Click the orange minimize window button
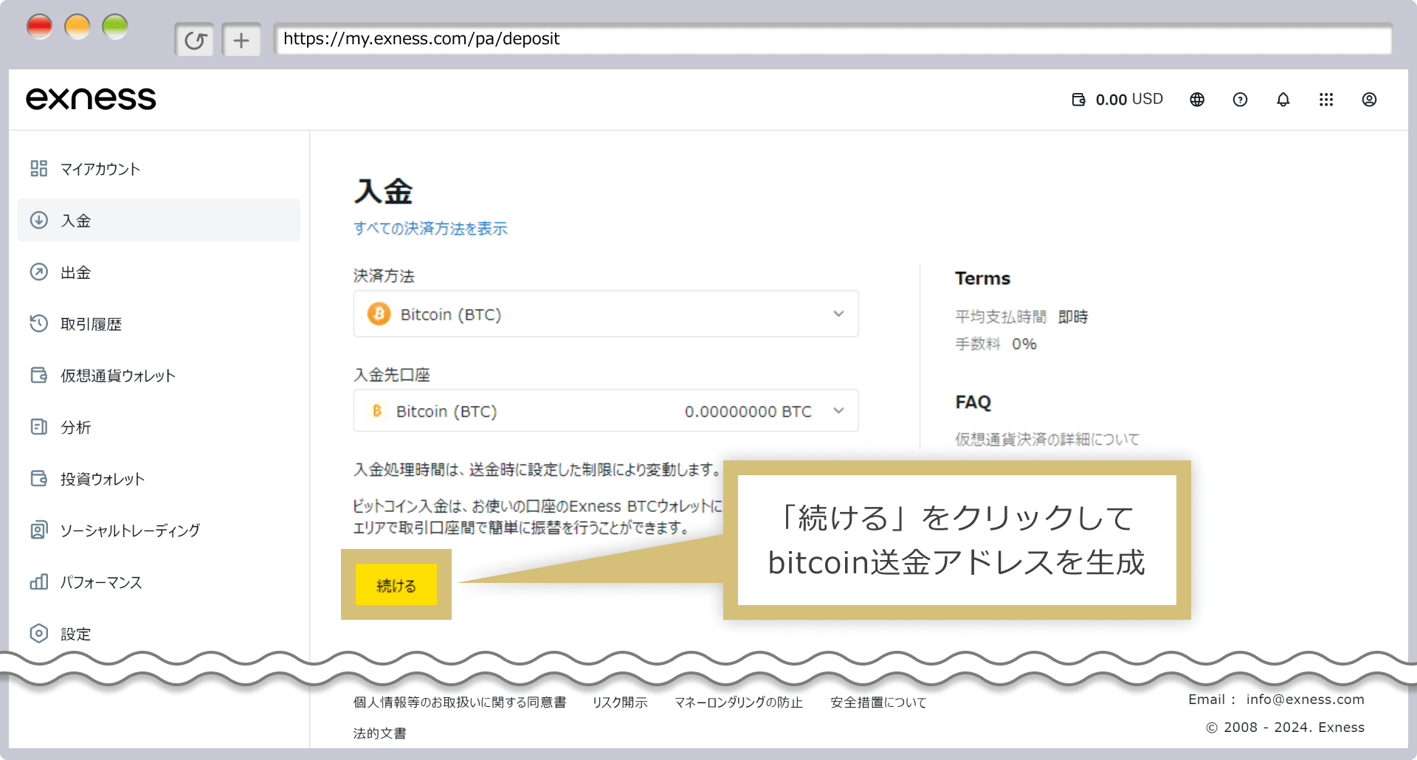This screenshot has height=760, width=1417. tap(77, 27)
